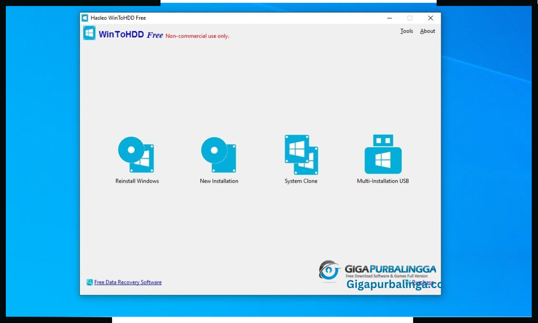Start System Clone via its icon
Screen dimensions: 538x323
(x=301, y=155)
